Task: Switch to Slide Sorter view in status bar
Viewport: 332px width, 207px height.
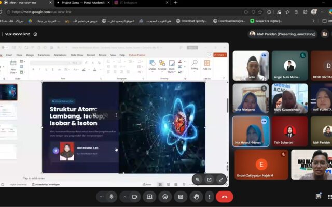Action: coord(168,185)
